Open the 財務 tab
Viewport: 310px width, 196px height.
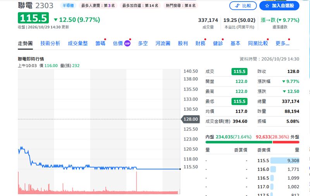coord(200,43)
